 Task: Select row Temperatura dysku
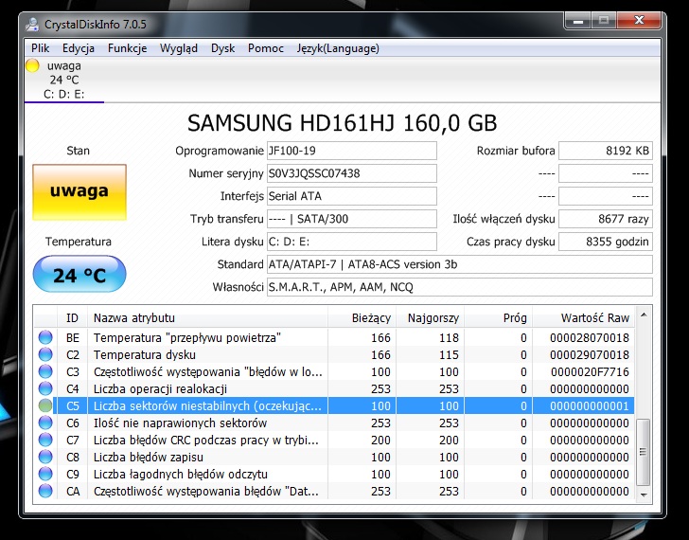coord(334,354)
